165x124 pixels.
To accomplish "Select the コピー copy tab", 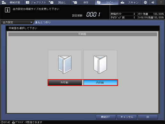I will 106,2.
